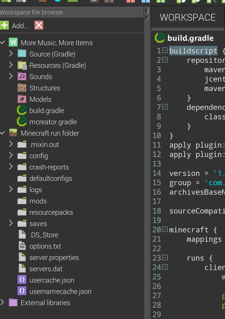Image resolution: width=225 pixels, height=319 pixels.
Task: Click the build.gradle Gradle icon in the tree
Action: pyautogui.click(x=22, y=110)
